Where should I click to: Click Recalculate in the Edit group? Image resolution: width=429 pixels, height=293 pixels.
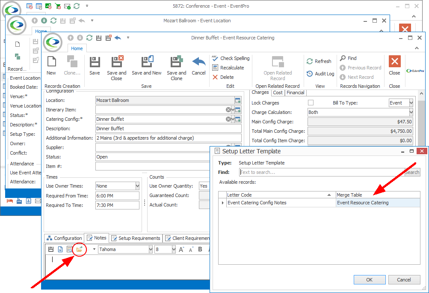click(x=228, y=68)
